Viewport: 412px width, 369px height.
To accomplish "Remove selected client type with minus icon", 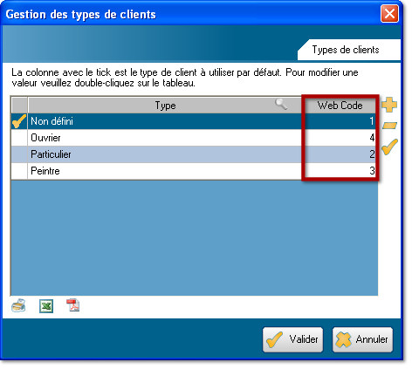I will [x=389, y=126].
